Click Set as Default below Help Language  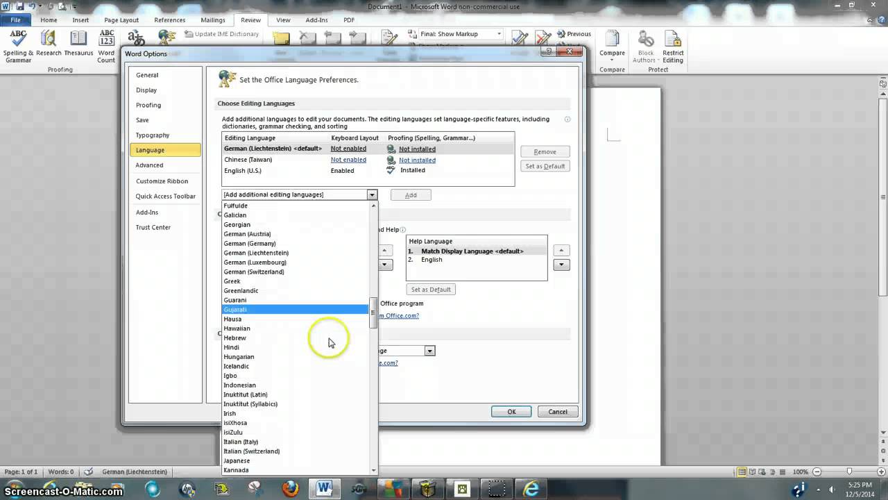(x=431, y=290)
